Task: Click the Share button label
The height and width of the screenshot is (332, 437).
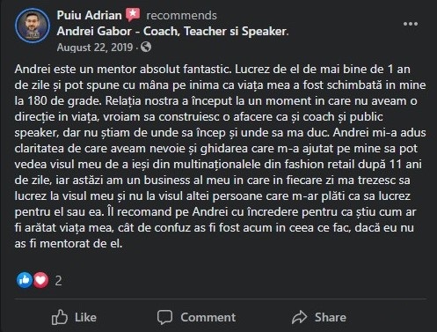Action: click(x=331, y=317)
